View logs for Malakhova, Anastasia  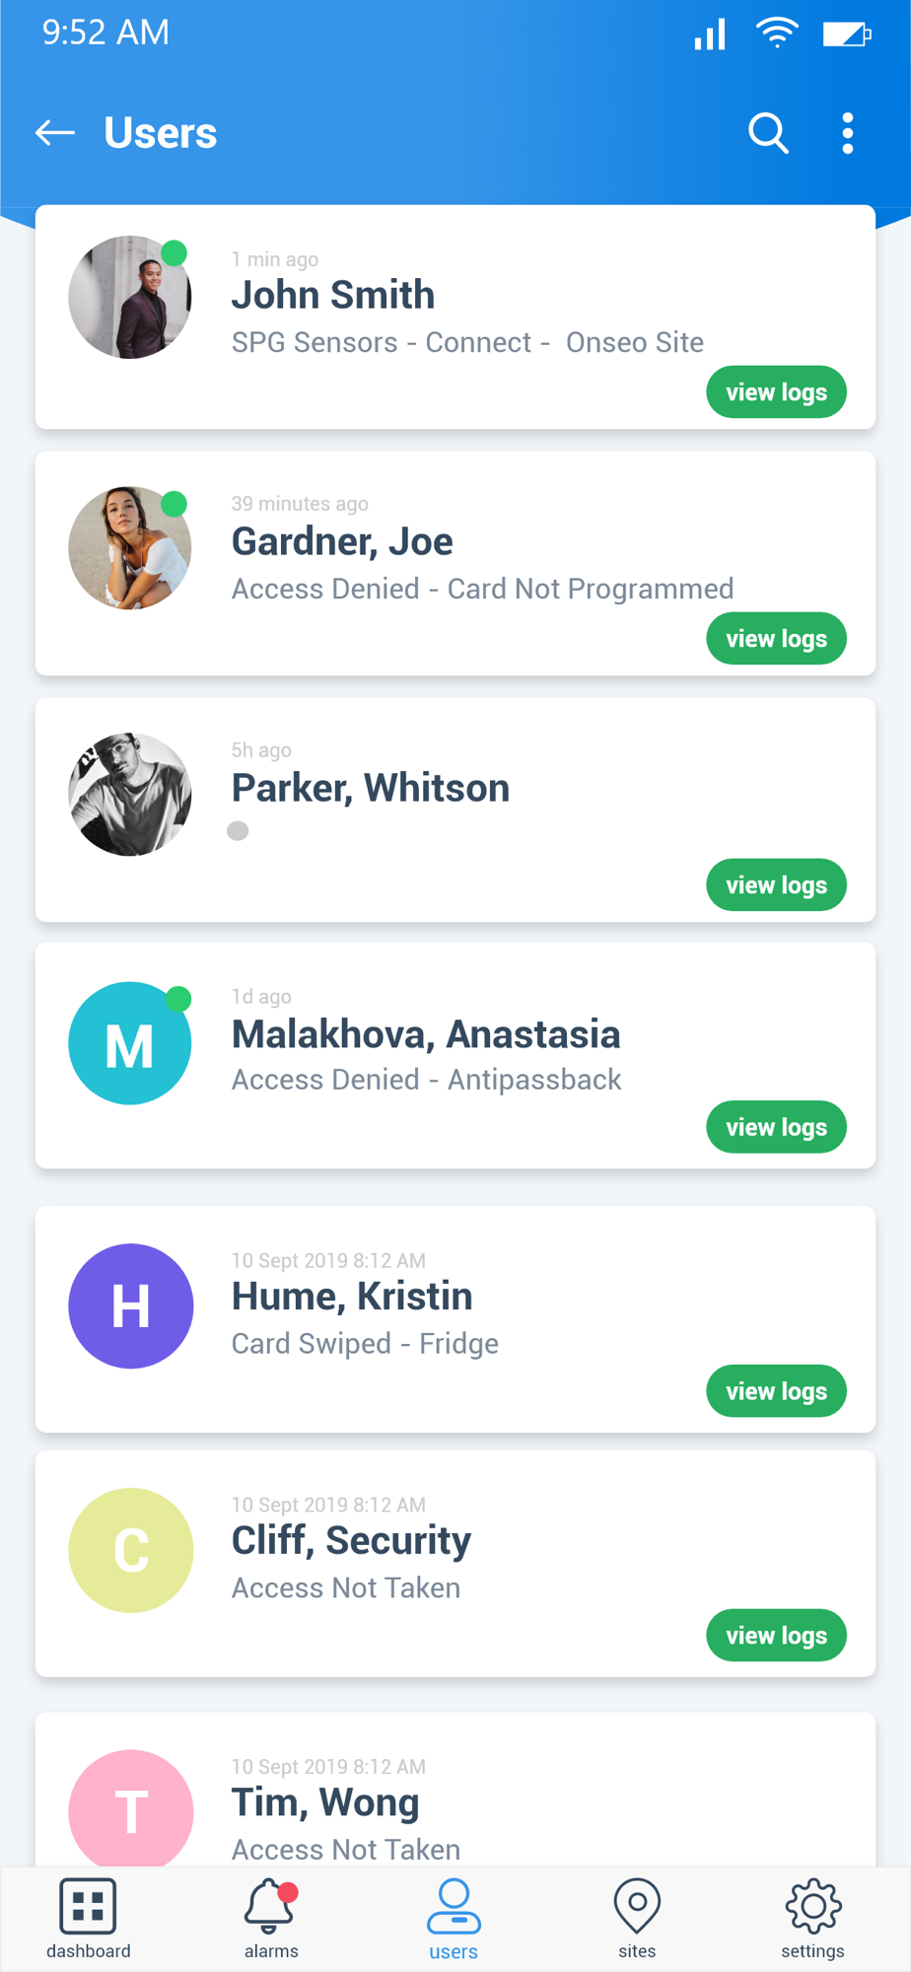pyautogui.click(x=777, y=1127)
